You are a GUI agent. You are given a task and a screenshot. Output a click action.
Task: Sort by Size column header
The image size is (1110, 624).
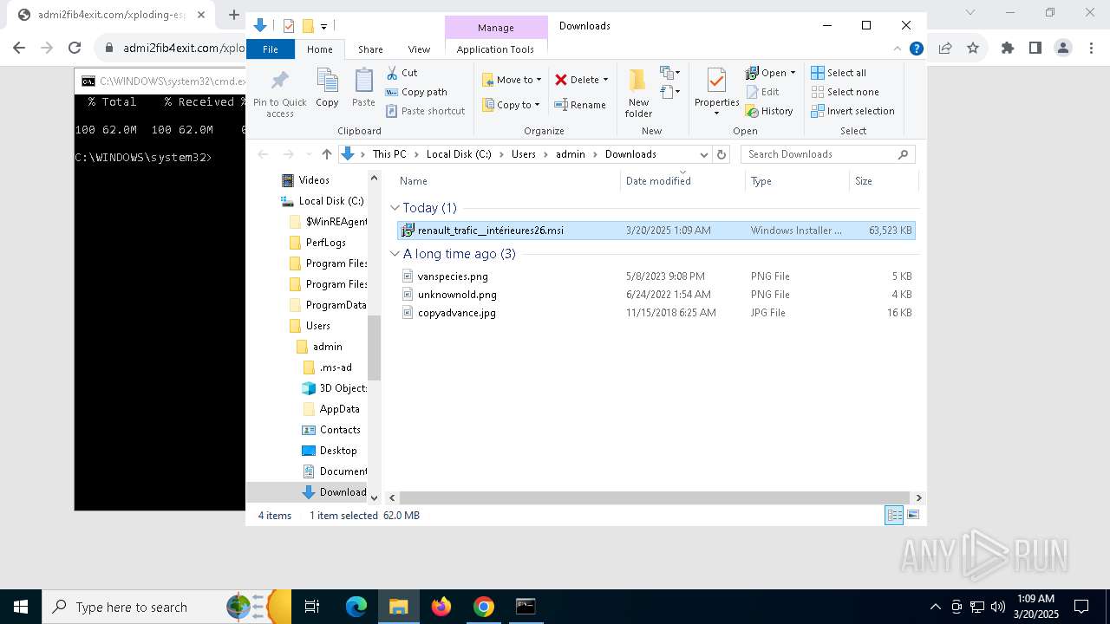864,181
